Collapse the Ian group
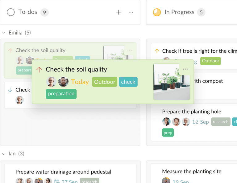Viewport: 237px width, 183px height. [x=4, y=153]
